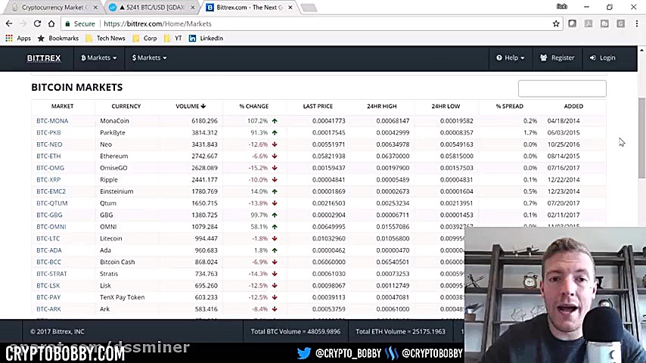Sort by the % Change column header

tap(254, 107)
